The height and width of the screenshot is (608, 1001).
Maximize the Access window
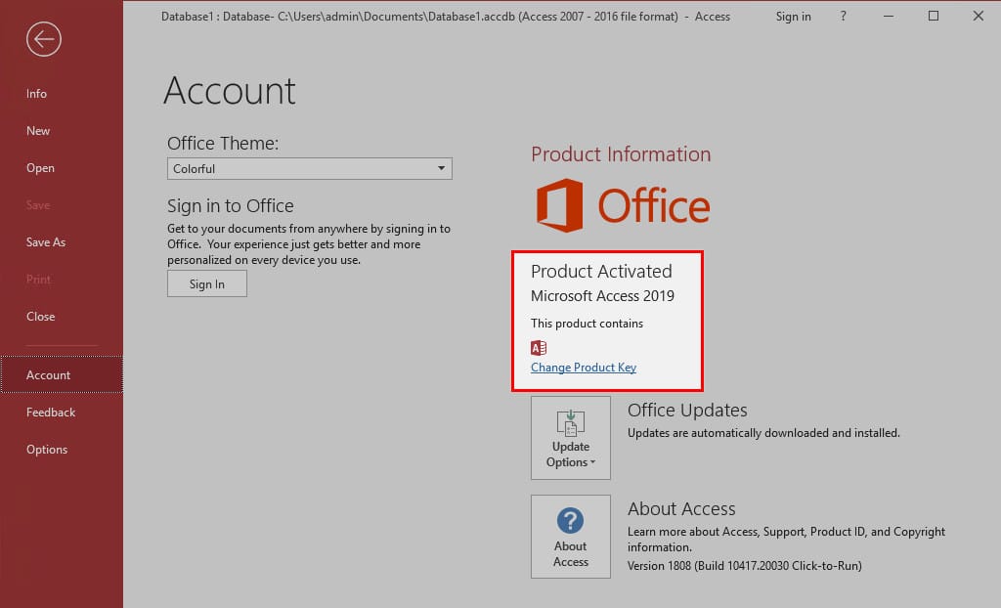point(934,16)
